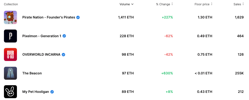
Task: Click verified badge next to Pirate Nation
Action: coord(78,17)
